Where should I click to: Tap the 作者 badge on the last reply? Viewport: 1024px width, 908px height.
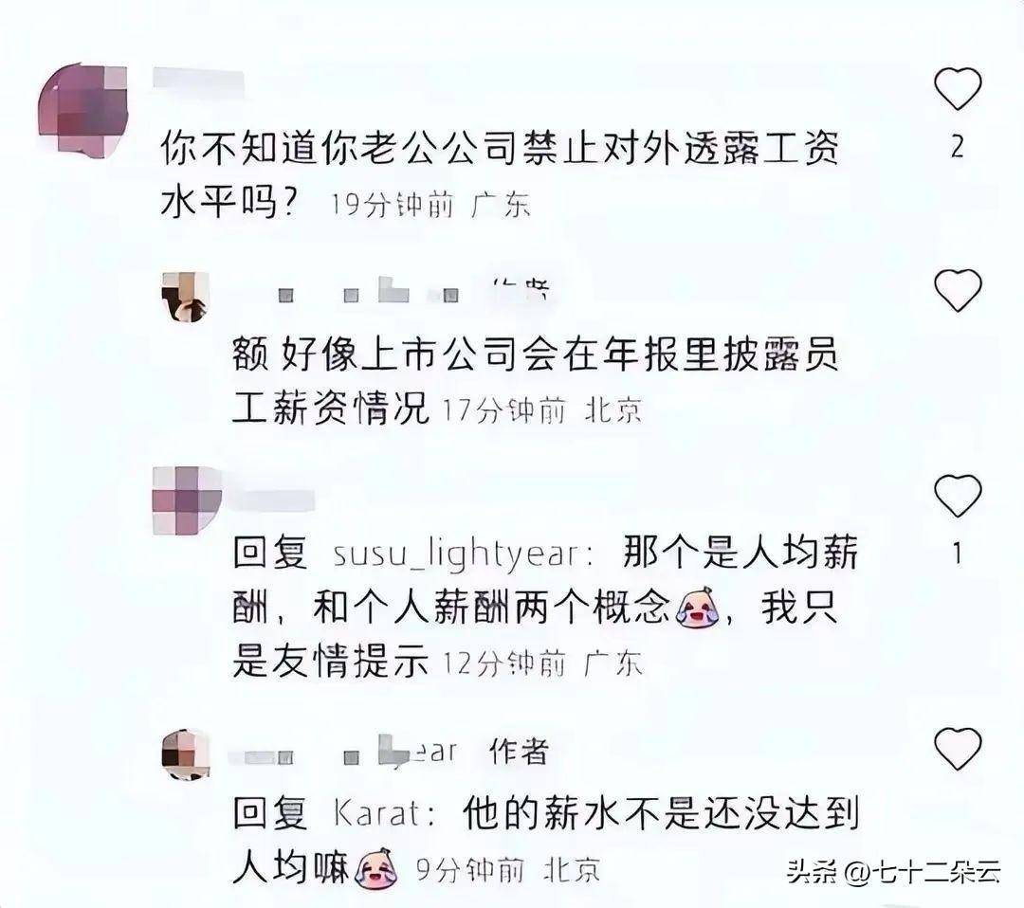click(519, 753)
